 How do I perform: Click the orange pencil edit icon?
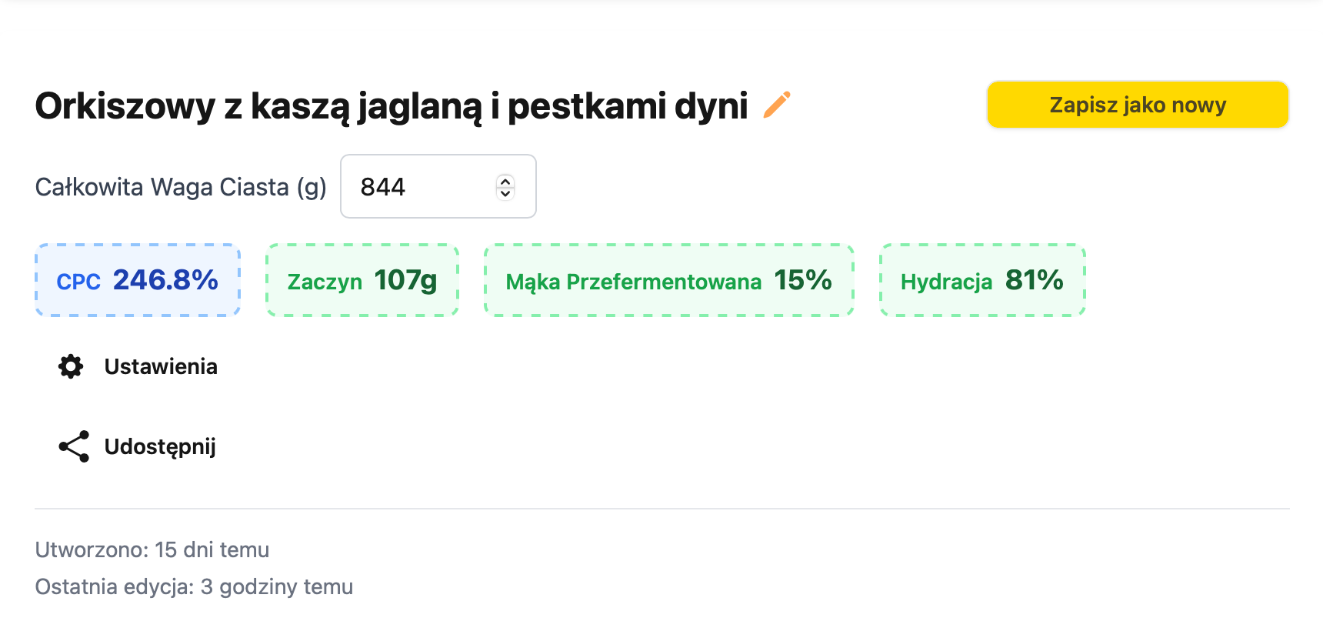(x=777, y=105)
